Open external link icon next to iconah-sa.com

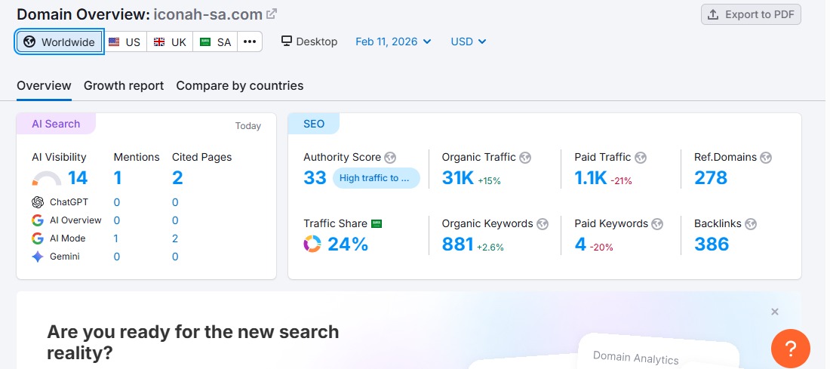(x=272, y=14)
